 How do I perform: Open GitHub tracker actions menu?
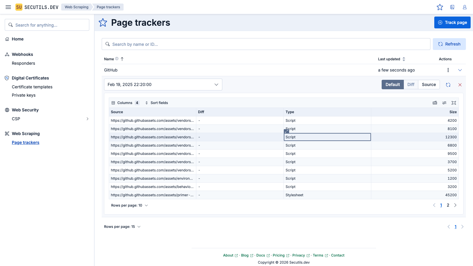tap(448, 70)
